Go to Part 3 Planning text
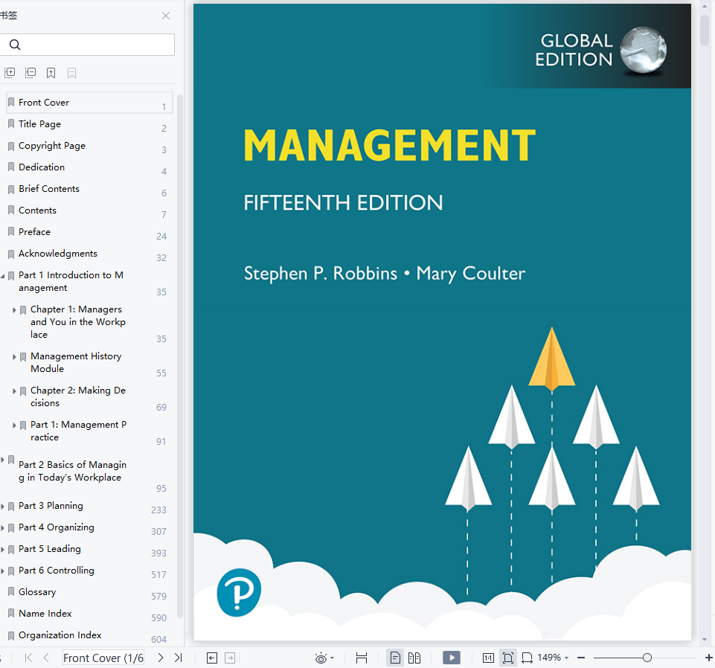715x668 pixels. click(x=51, y=506)
